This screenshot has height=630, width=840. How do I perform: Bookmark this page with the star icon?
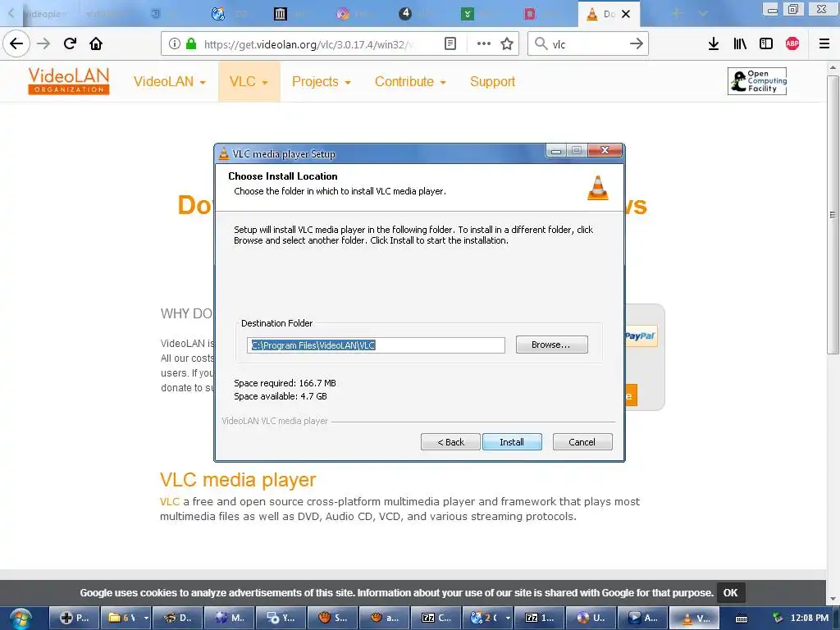point(507,43)
